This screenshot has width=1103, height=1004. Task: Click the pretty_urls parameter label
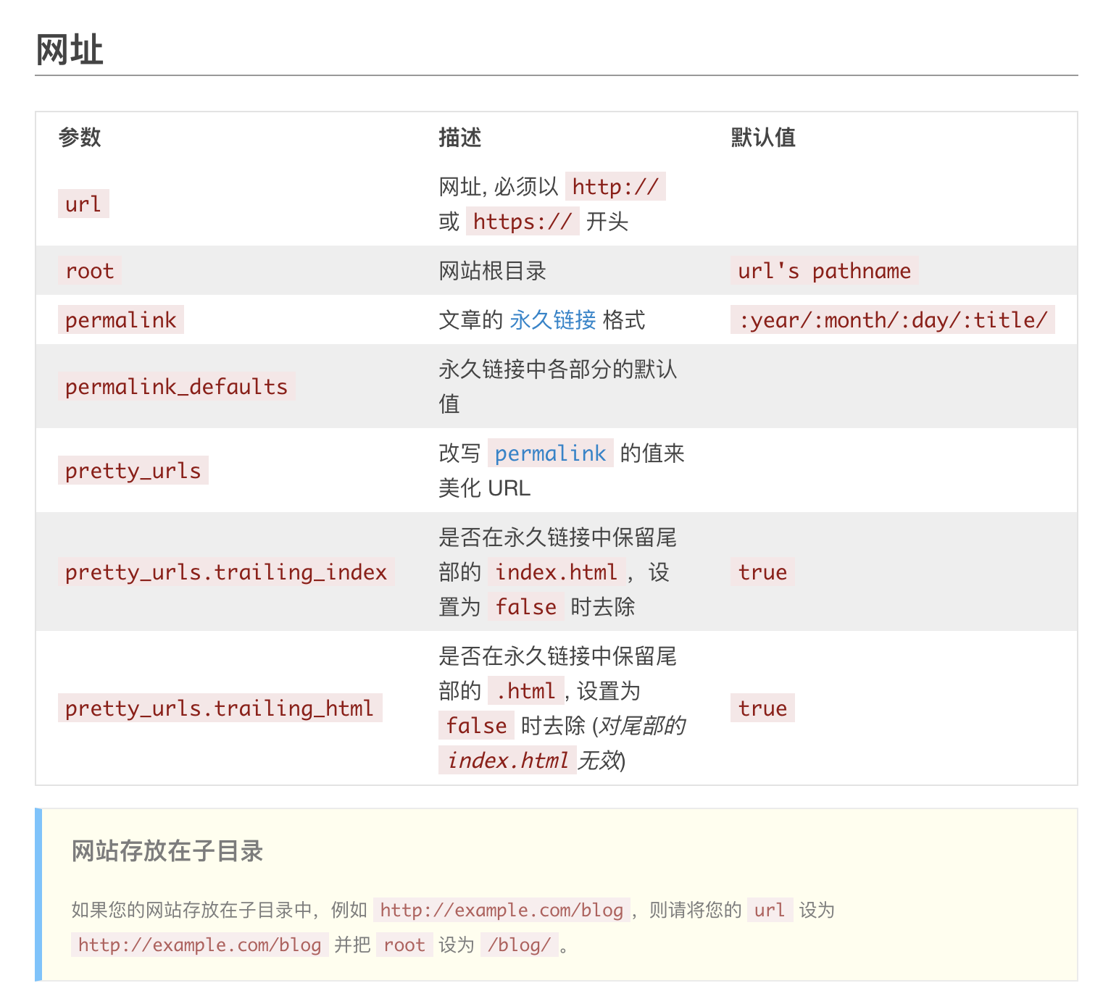point(133,470)
